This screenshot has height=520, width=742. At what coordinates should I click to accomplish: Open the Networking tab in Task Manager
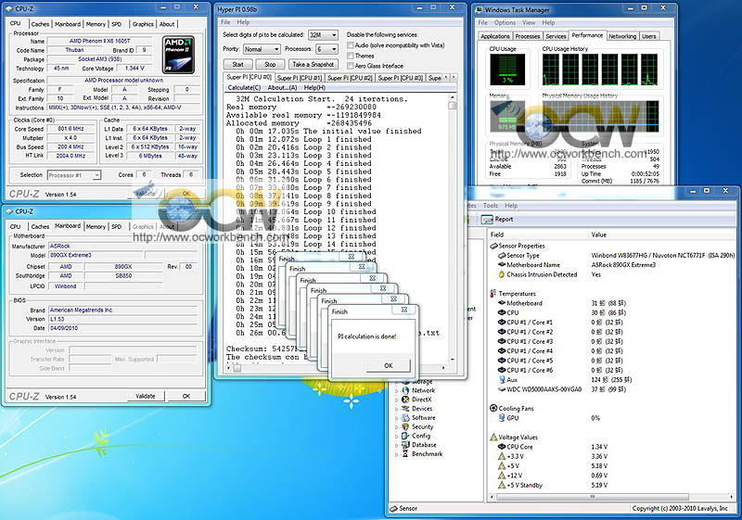pyautogui.click(x=622, y=36)
